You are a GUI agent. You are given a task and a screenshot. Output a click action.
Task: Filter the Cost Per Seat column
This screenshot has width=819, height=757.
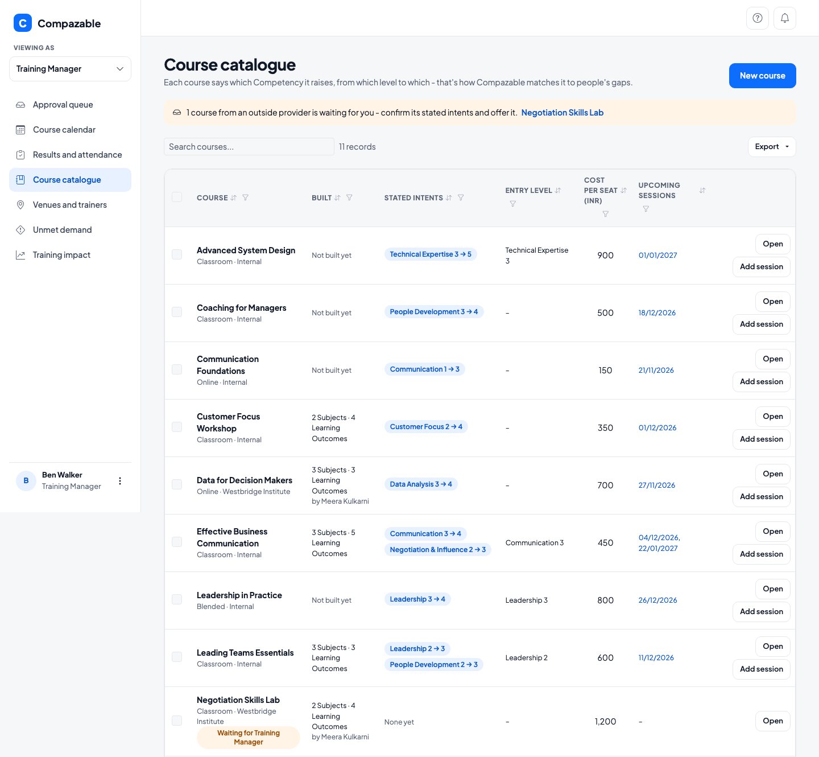coord(606,214)
